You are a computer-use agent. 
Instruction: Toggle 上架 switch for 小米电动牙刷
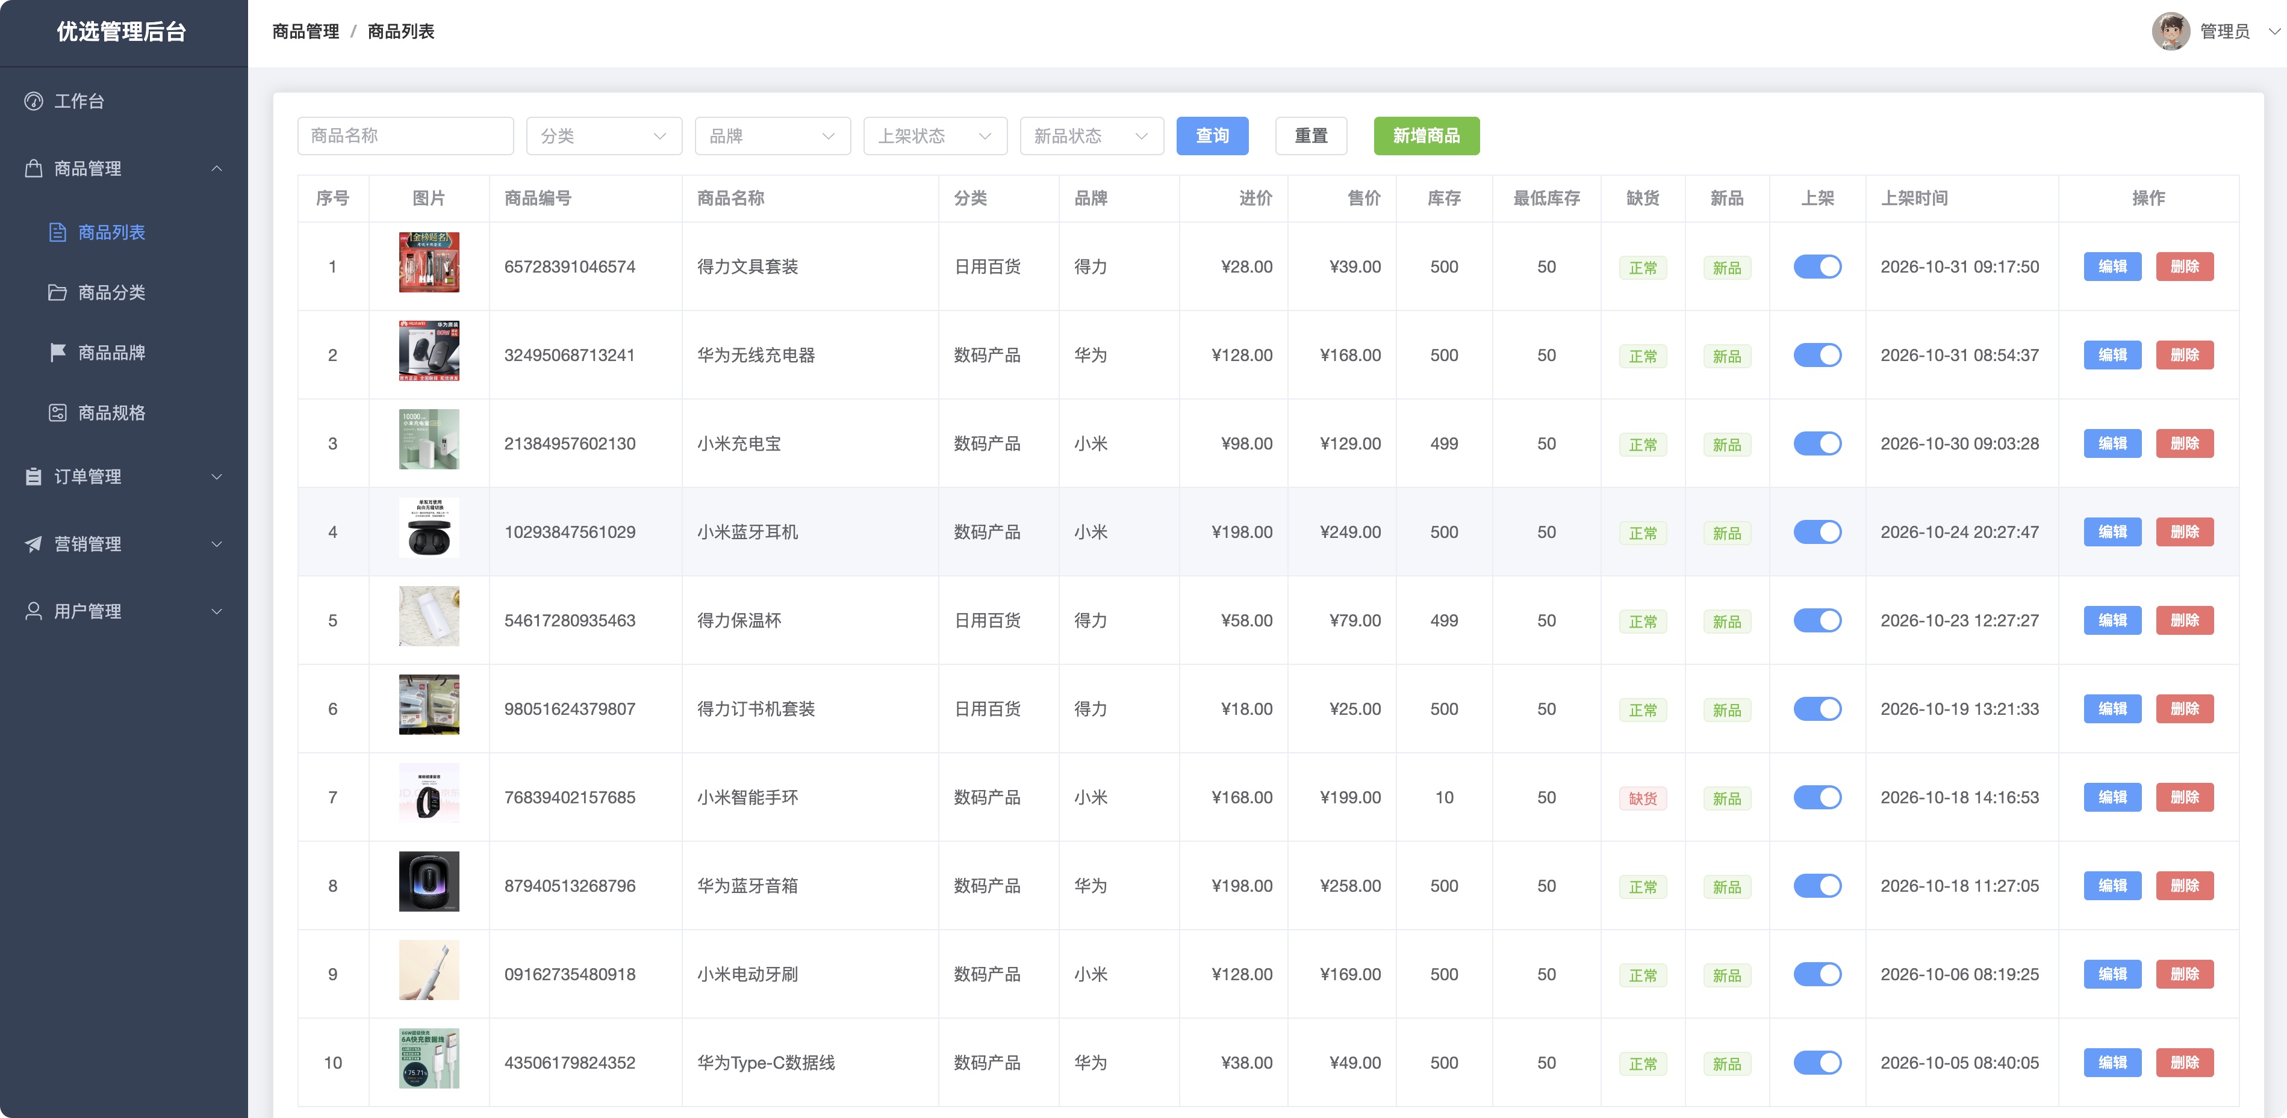1817,974
